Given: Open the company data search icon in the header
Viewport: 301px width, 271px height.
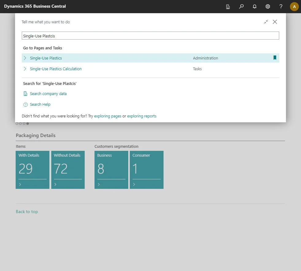Looking at the screenshot, I should click(228, 7).
